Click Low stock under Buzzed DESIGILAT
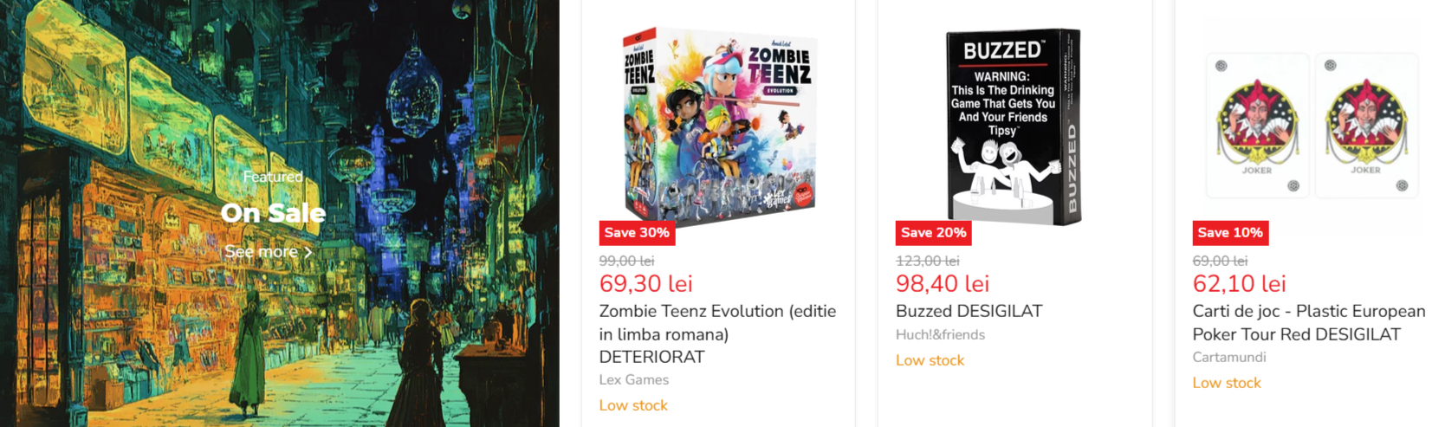This screenshot has height=427, width=1445. tap(930, 360)
